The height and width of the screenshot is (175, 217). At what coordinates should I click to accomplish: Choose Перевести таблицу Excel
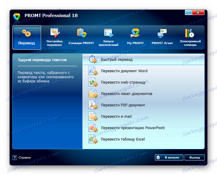click(143, 139)
